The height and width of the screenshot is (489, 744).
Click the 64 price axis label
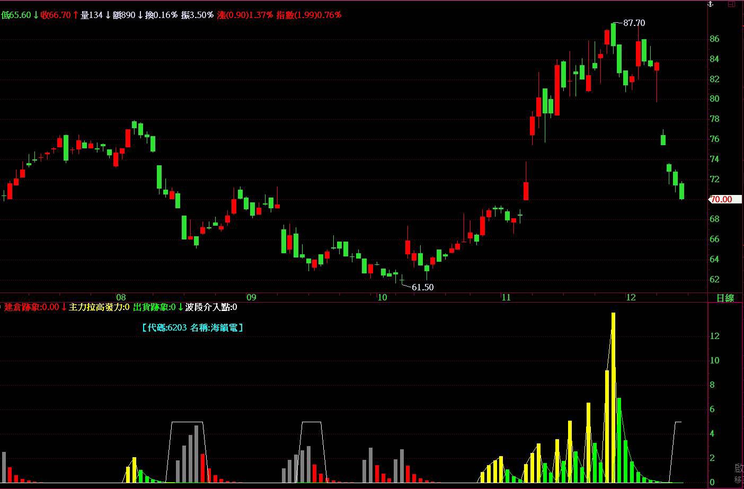coord(714,259)
